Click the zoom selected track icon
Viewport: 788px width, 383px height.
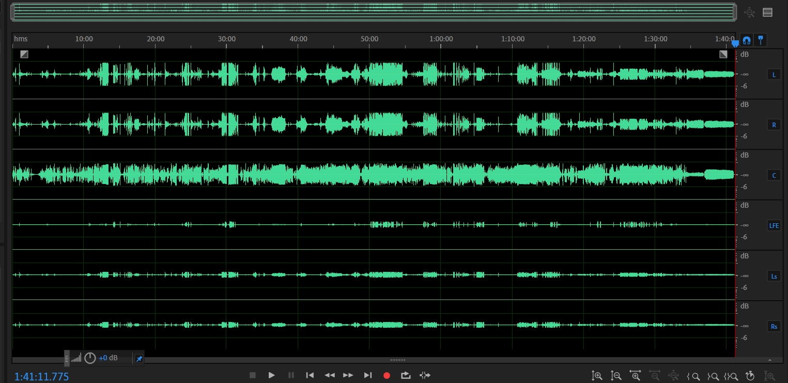coord(770,376)
